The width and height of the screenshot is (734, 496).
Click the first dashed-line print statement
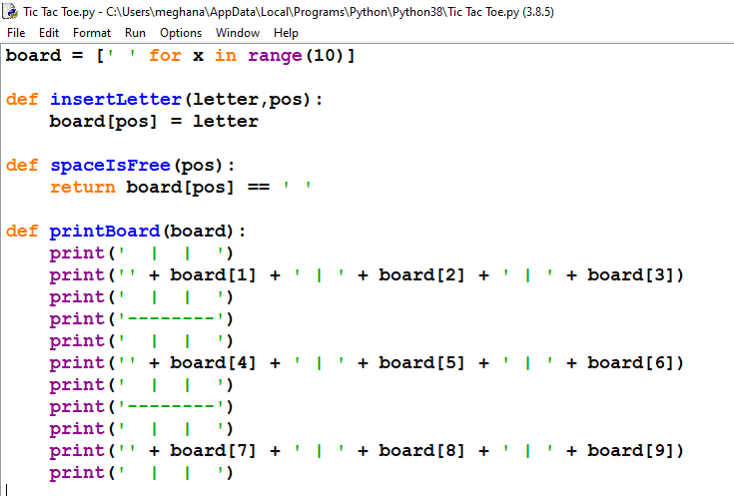142,319
